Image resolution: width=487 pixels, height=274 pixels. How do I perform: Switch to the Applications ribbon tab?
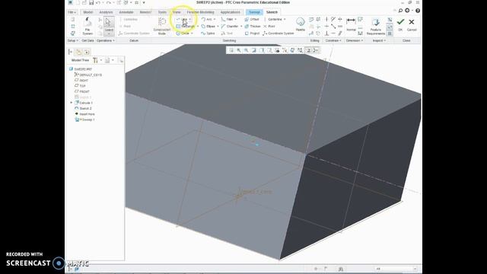(x=230, y=12)
